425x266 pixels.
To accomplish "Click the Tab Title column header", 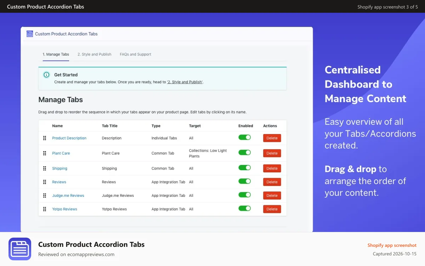I will pyautogui.click(x=109, y=126).
